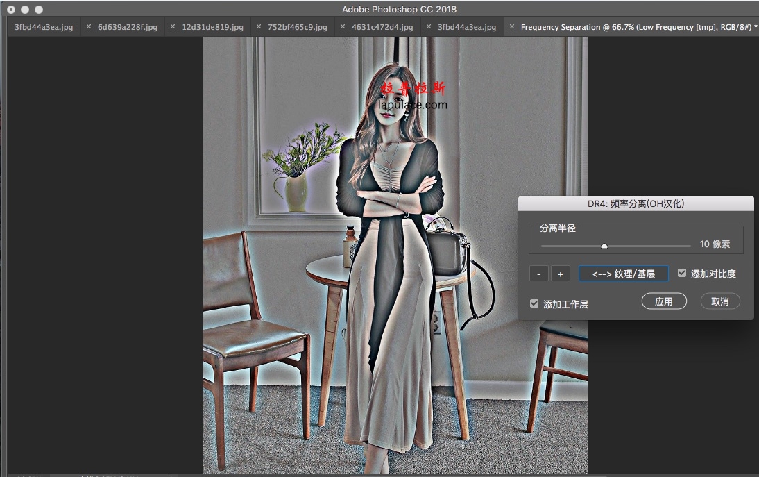
Task: Increase separation radius with the plus button
Action: [560, 274]
